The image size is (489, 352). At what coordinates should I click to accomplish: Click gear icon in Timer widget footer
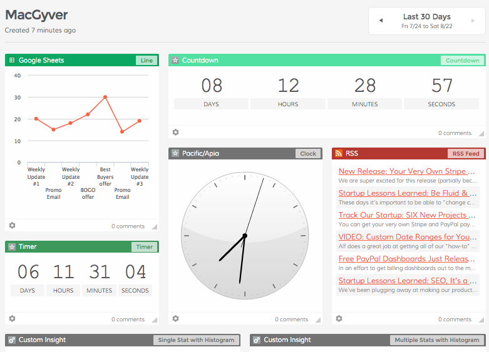pyautogui.click(x=12, y=319)
